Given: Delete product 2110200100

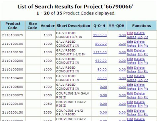Looking at the screenshot, I should click(x=139, y=102).
